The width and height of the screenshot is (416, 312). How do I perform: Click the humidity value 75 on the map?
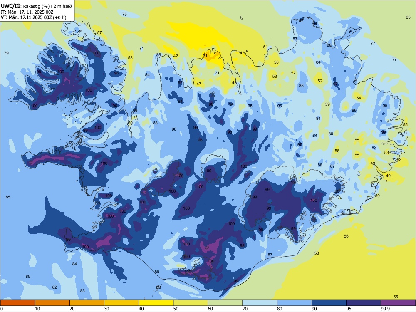click(x=124, y=14)
